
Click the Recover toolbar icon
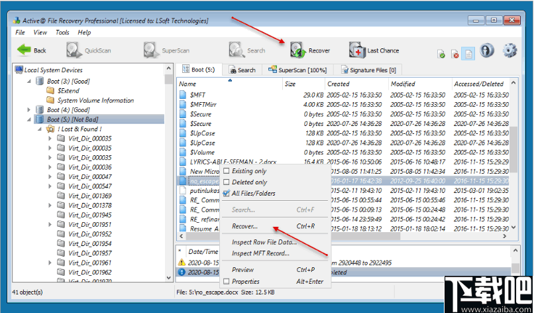tap(298, 50)
